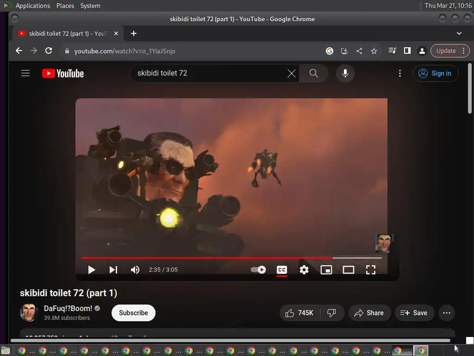
Task: Go back in browser history
Action: click(19, 51)
